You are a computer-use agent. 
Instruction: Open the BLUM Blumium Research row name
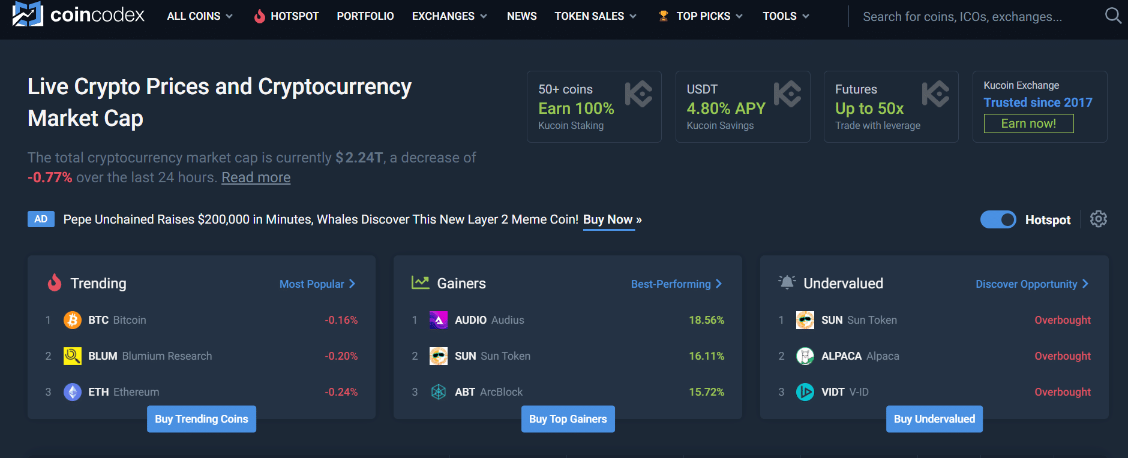(x=150, y=356)
